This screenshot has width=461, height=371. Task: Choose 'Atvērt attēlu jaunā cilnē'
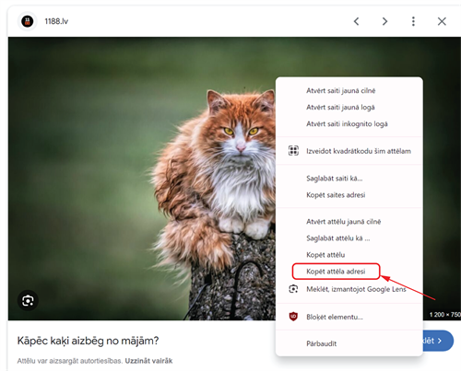[344, 222]
